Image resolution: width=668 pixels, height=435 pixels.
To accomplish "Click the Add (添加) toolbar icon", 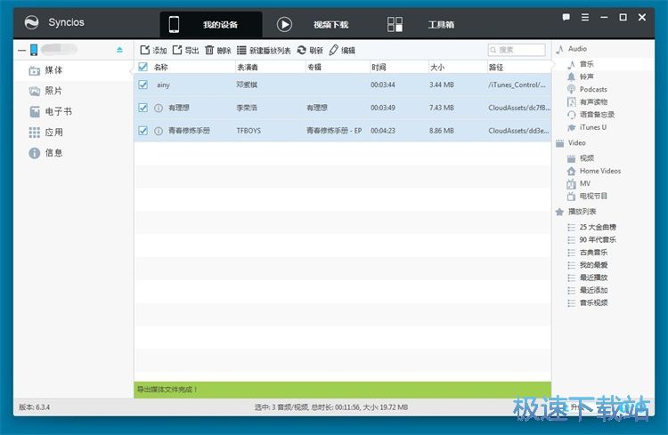I will (145, 51).
